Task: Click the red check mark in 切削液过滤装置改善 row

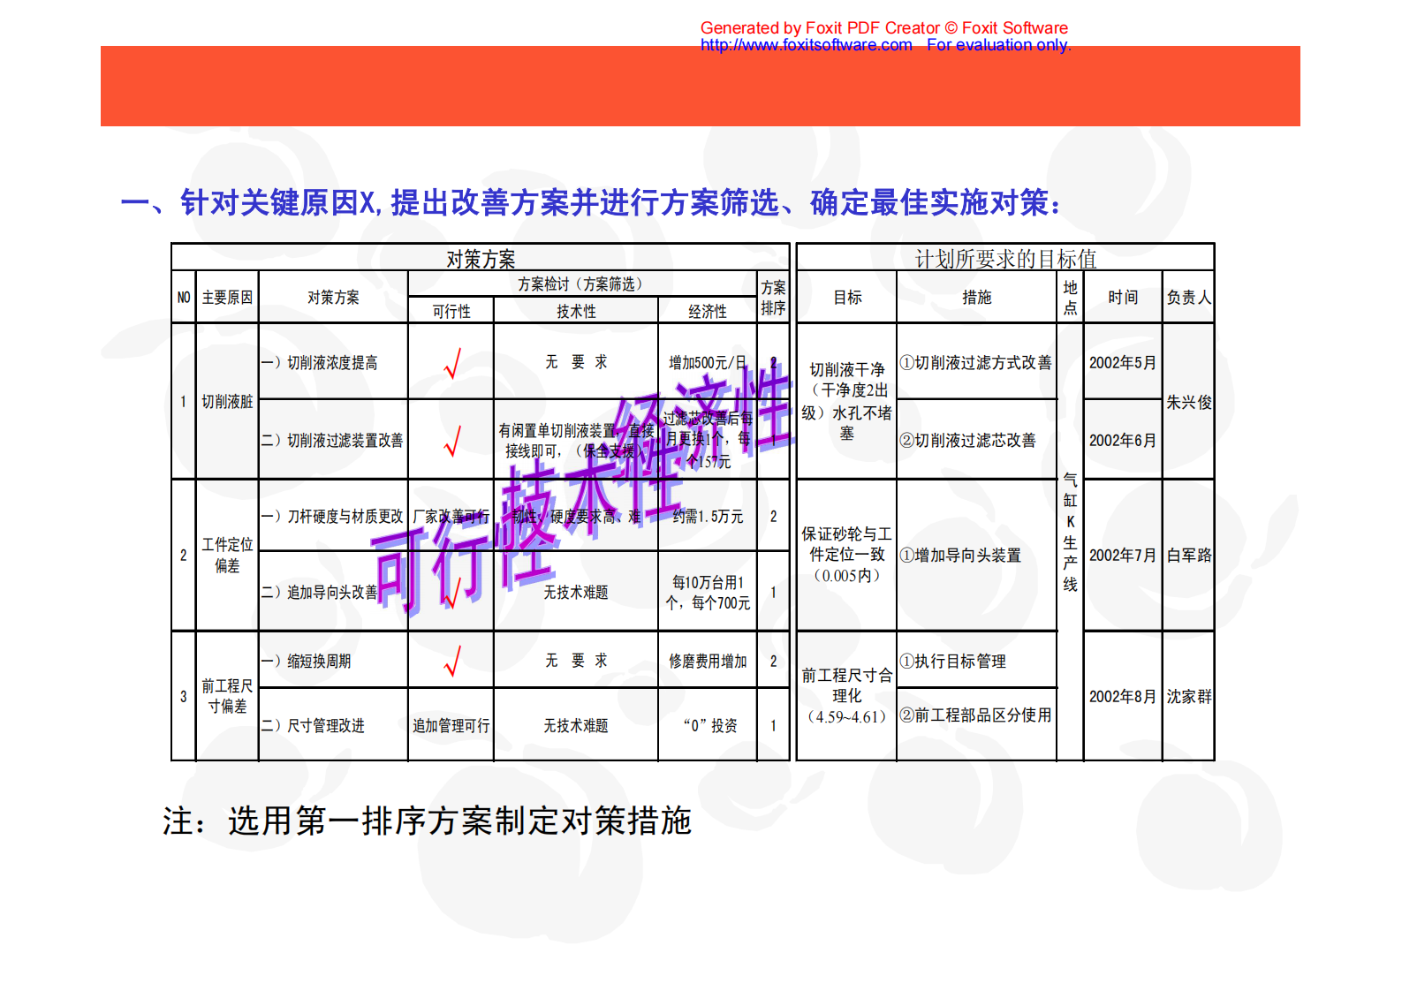Action: pyautogui.click(x=452, y=441)
